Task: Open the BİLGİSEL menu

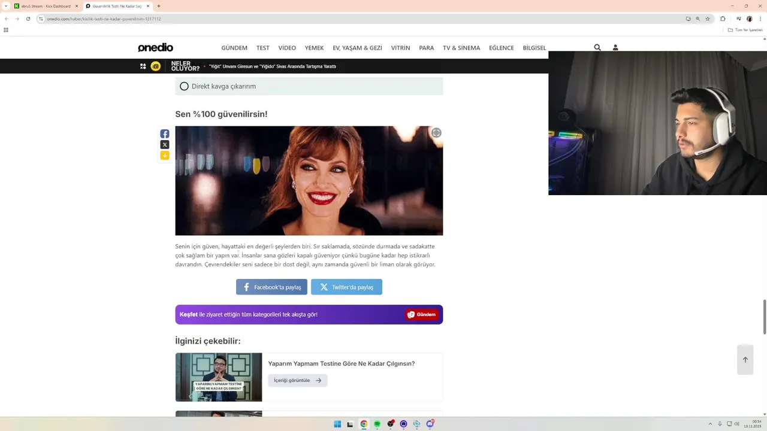Action: click(535, 48)
